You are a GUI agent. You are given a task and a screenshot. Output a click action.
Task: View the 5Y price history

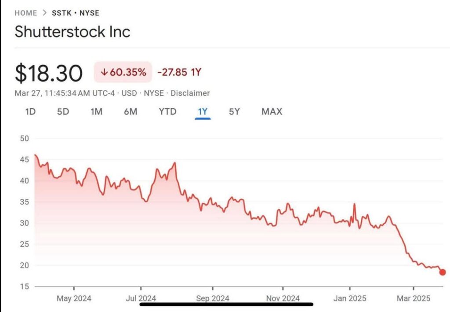click(234, 112)
